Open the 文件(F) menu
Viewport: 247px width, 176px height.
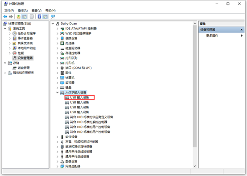pos(9,11)
